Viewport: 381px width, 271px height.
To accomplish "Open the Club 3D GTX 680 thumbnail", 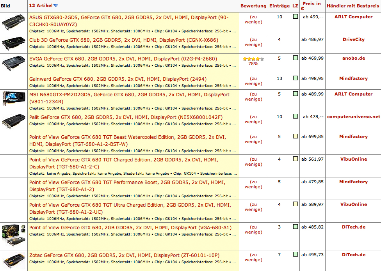I will [14, 43].
